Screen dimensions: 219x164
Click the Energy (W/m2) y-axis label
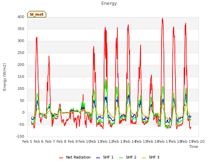coord(4,77)
